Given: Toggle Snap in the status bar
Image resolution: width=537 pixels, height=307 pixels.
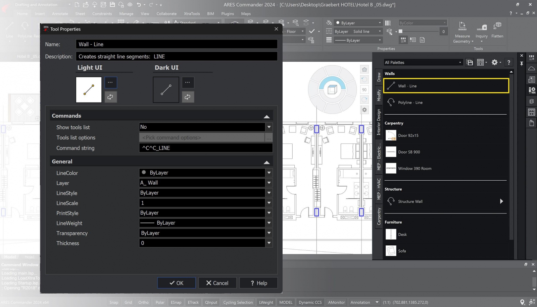Looking at the screenshot, I should pyautogui.click(x=114, y=302).
